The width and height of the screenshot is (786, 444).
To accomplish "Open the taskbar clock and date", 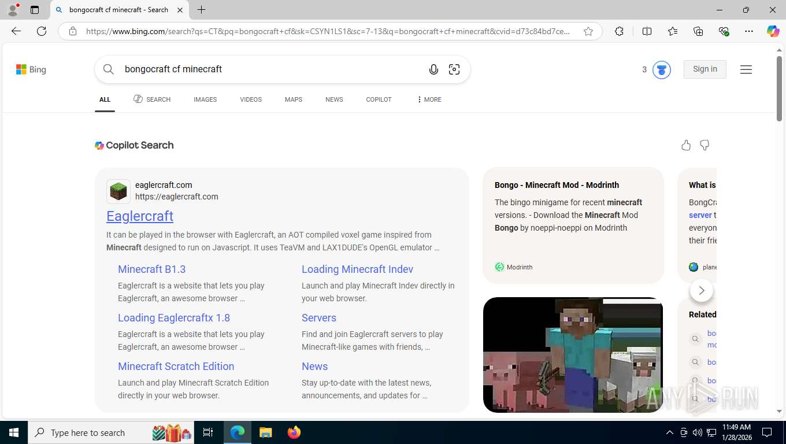I will coord(736,432).
